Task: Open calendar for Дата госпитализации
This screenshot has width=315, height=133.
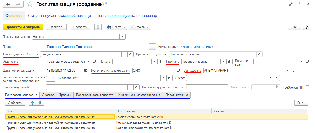Action: pos(85,71)
